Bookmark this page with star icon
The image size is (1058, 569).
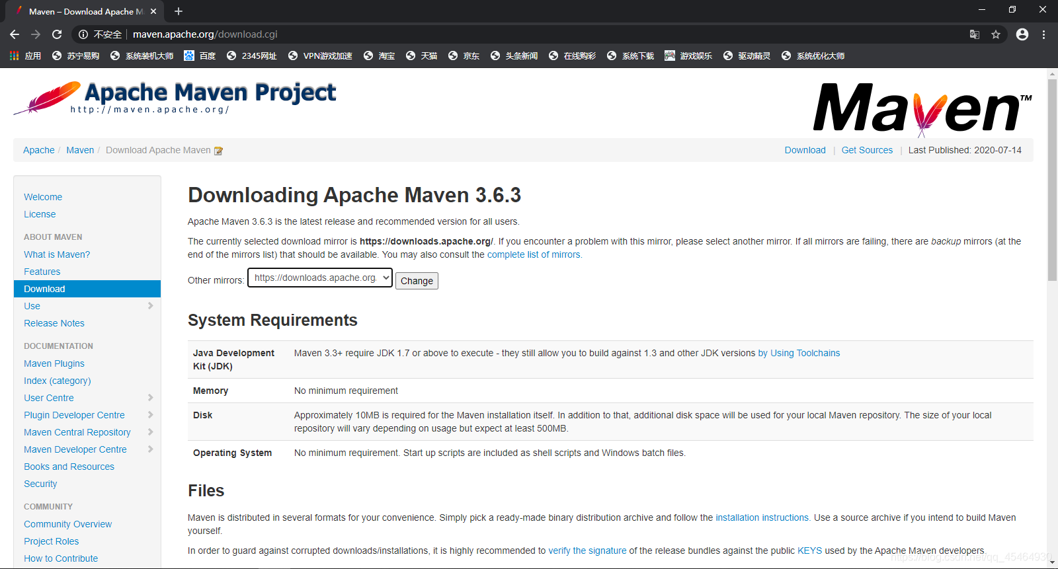pyautogui.click(x=996, y=34)
